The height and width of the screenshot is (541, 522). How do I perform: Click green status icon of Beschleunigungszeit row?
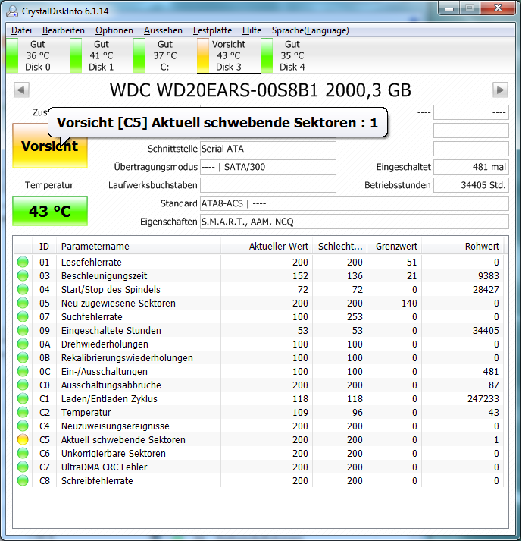[x=23, y=275]
